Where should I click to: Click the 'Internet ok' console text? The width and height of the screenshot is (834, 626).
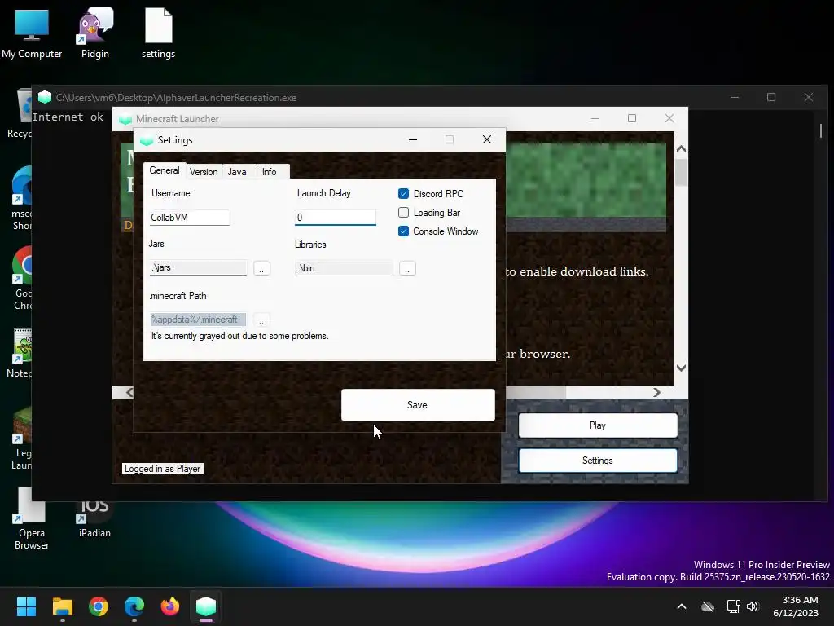pyautogui.click(x=68, y=117)
